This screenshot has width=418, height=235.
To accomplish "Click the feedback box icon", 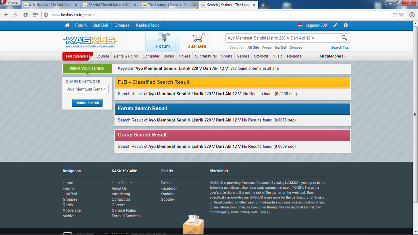I will (x=193, y=224).
